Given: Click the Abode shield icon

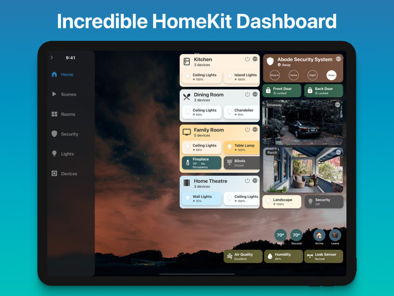Looking at the screenshot, I should tap(270, 61).
